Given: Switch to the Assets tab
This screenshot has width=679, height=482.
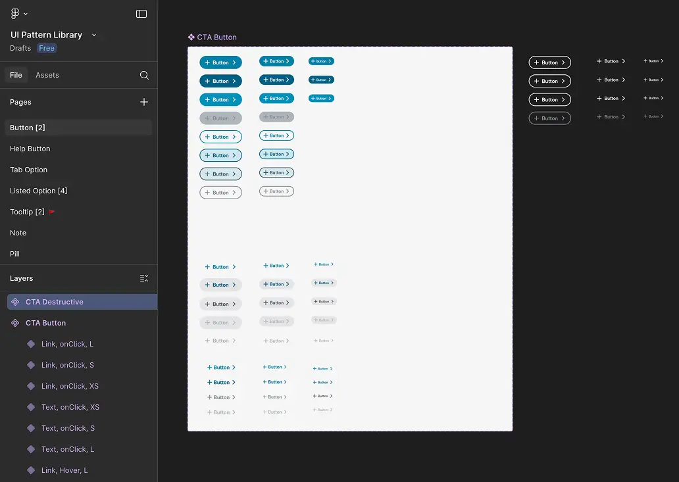Looking at the screenshot, I should [47, 75].
